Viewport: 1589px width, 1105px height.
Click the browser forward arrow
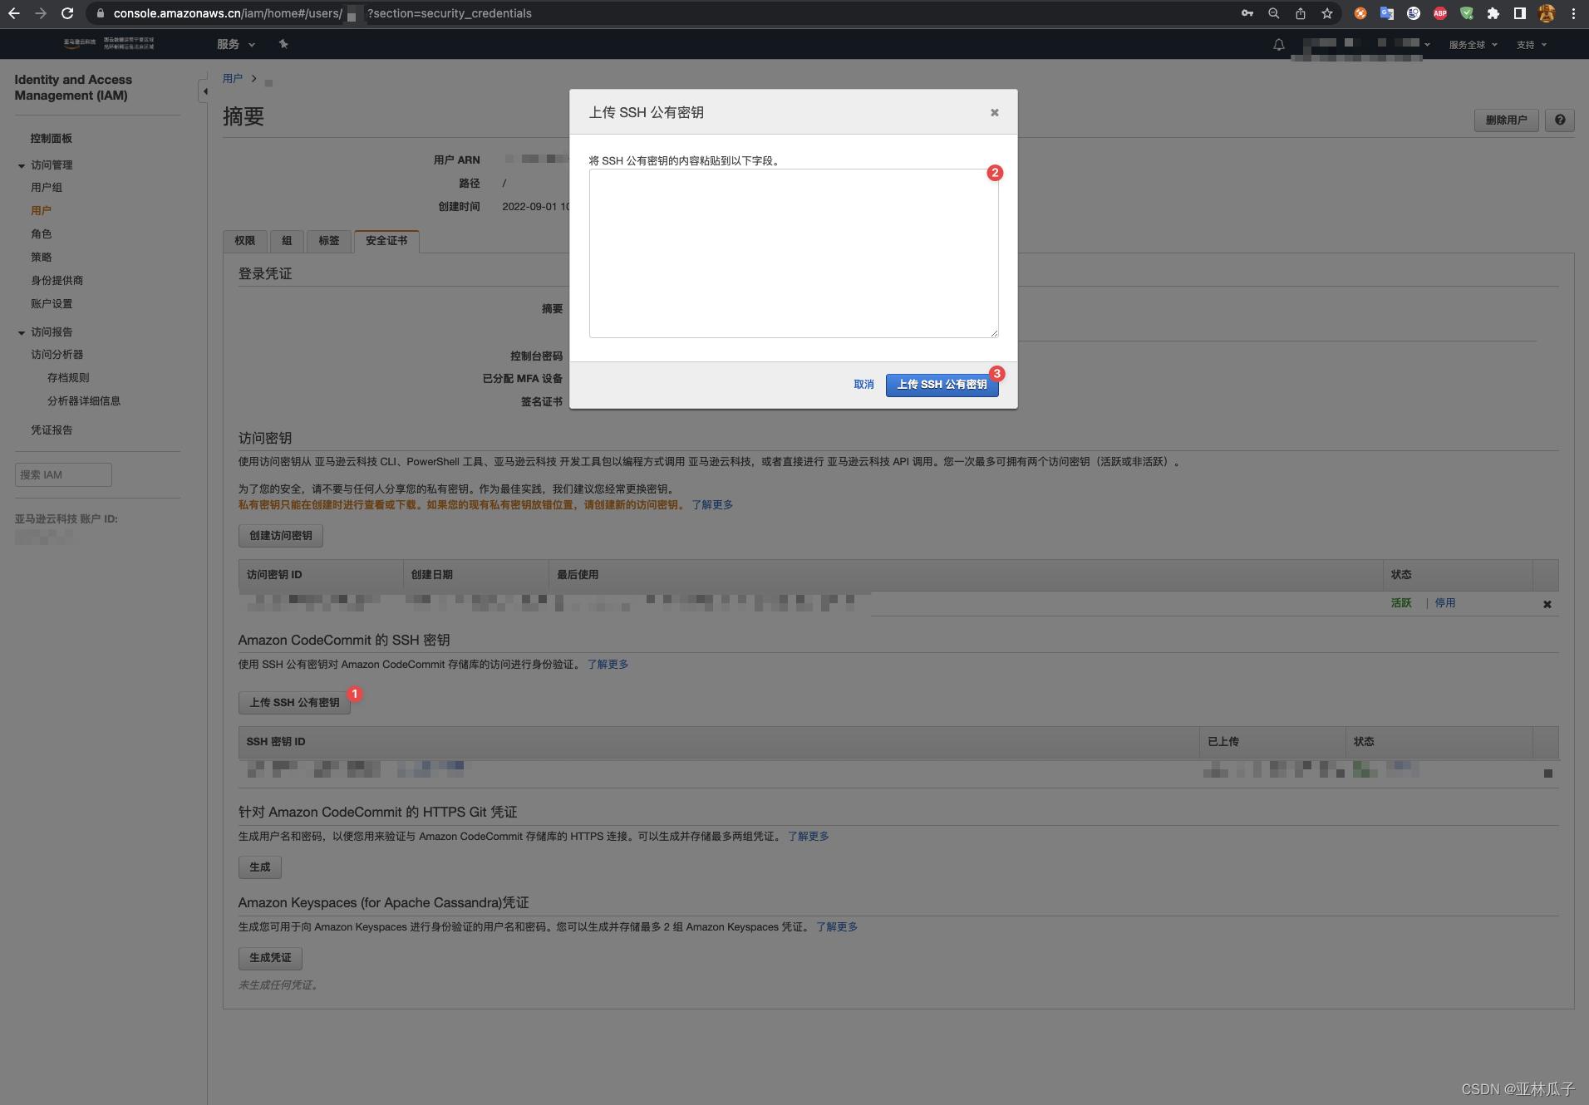coord(40,13)
